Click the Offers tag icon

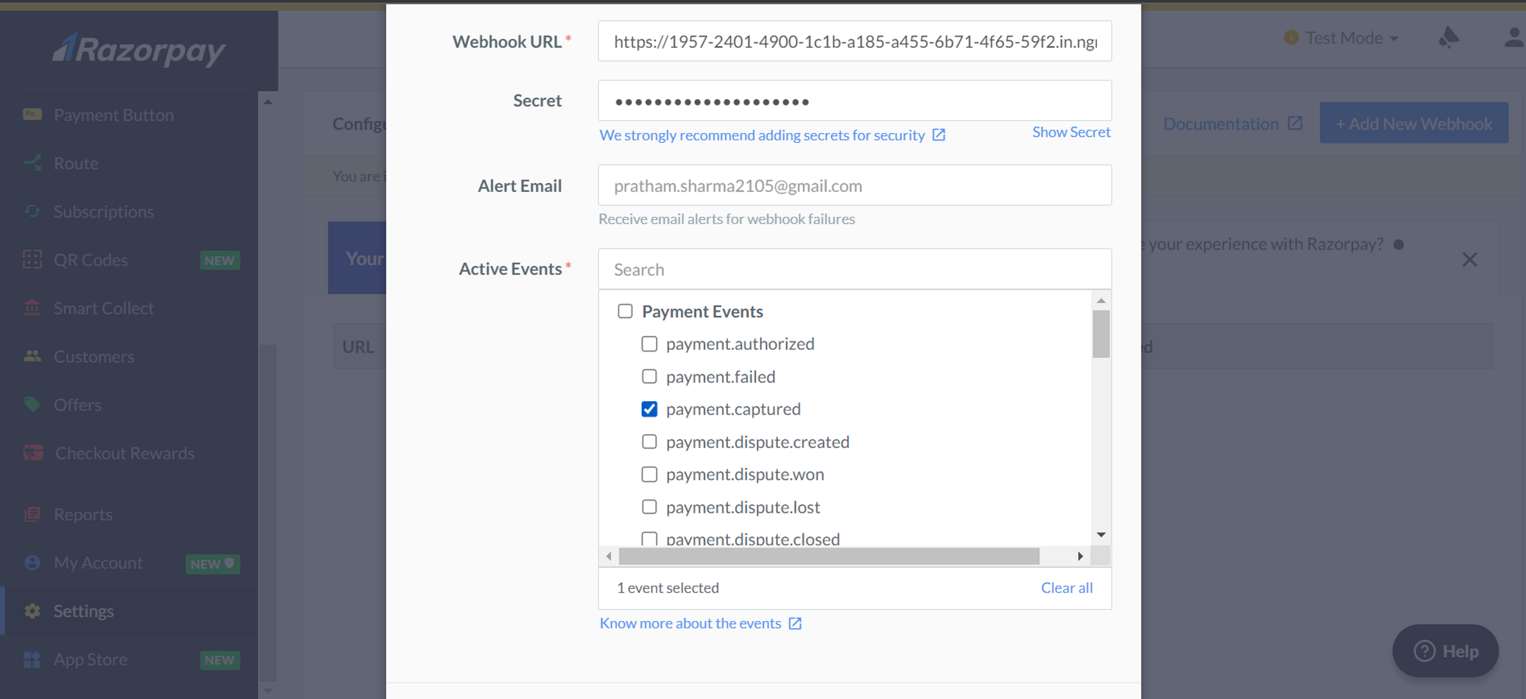pos(32,404)
